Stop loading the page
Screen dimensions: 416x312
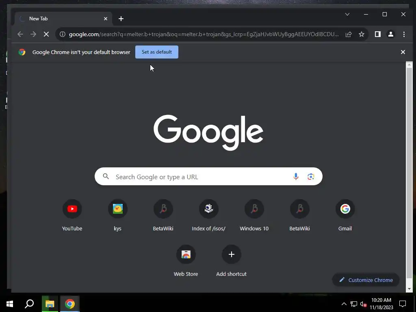click(46, 34)
